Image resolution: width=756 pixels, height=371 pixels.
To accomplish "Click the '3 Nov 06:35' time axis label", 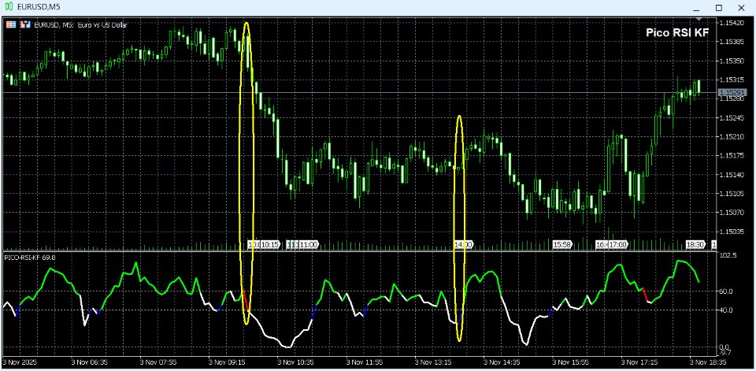I will (x=90, y=362).
